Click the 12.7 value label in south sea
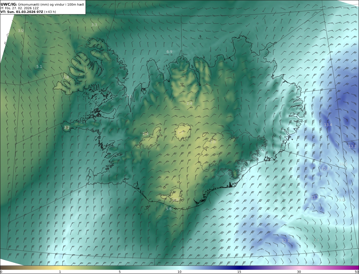The image size is (359, 274). pos(286,241)
